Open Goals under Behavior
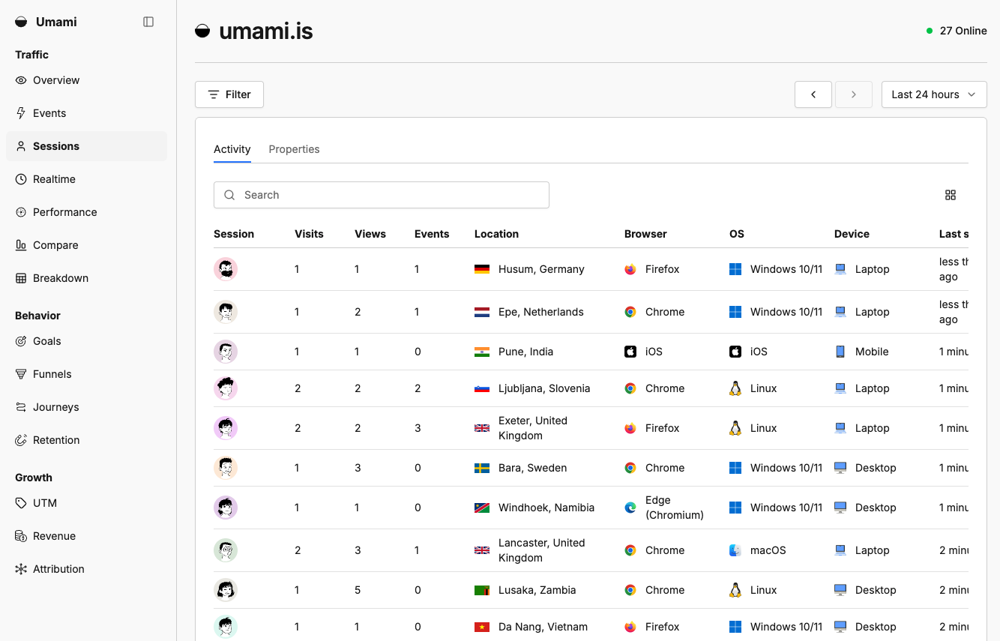This screenshot has width=1000, height=641. point(86,341)
